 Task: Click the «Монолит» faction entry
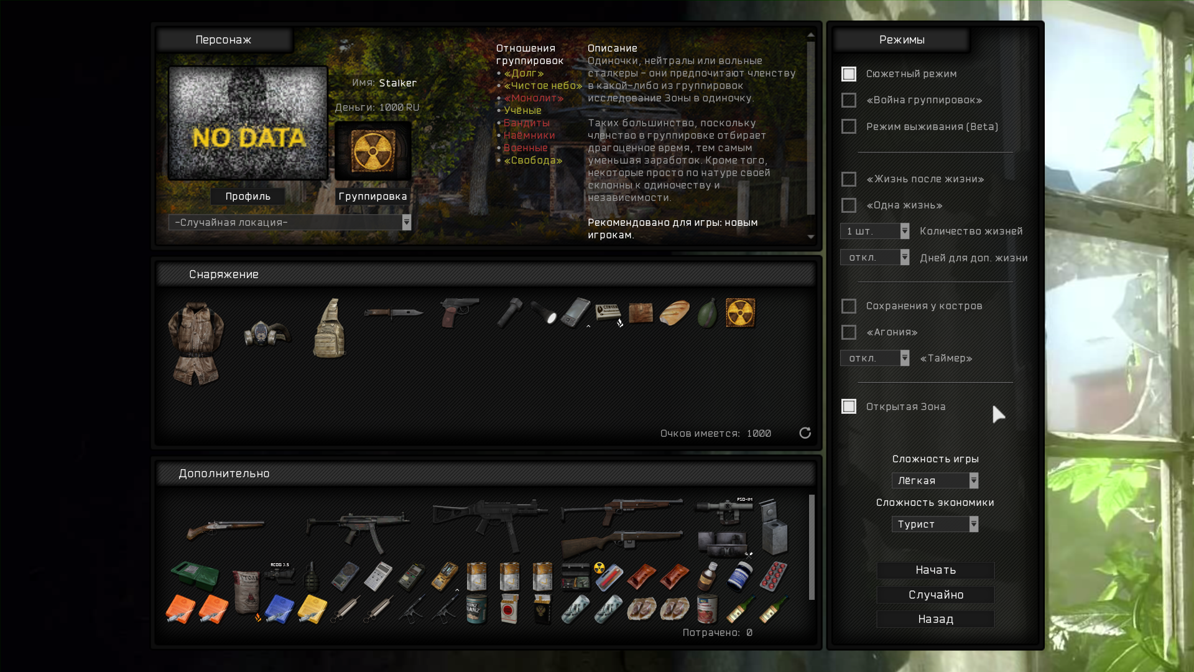coord(534,98)
